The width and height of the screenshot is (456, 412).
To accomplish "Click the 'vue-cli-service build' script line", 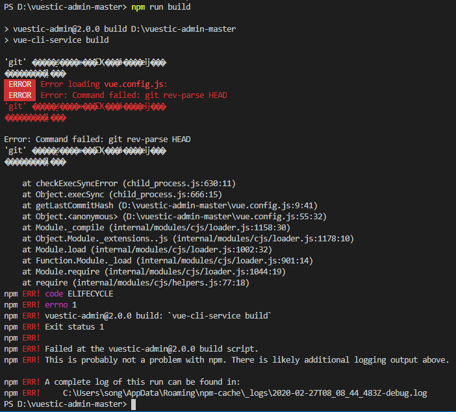I will tap(57, 40).
